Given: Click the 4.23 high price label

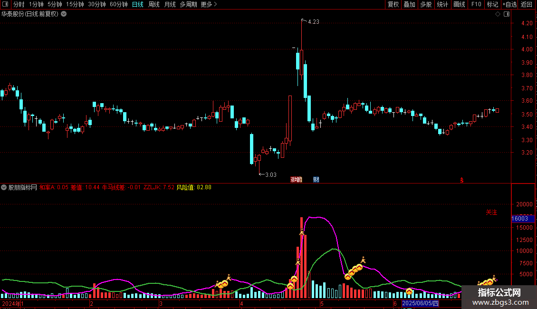Looking at the screenshot, I should 313,21.
